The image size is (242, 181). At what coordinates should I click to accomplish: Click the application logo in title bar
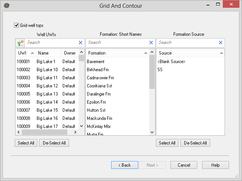pos(6,6)
